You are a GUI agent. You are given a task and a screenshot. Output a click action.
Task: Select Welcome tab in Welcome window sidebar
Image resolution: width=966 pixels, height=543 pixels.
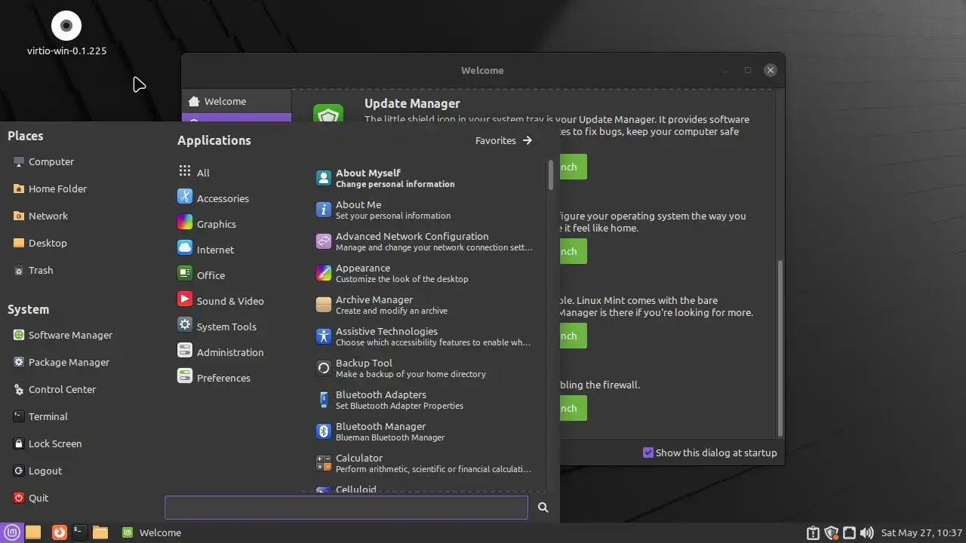click(x=236, y=101)
